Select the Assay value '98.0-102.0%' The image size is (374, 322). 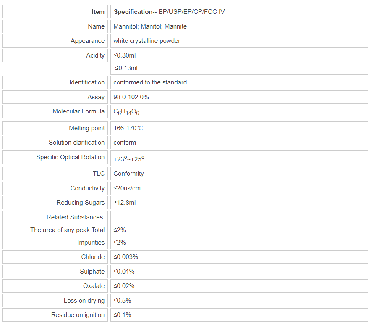coord(131,97)
